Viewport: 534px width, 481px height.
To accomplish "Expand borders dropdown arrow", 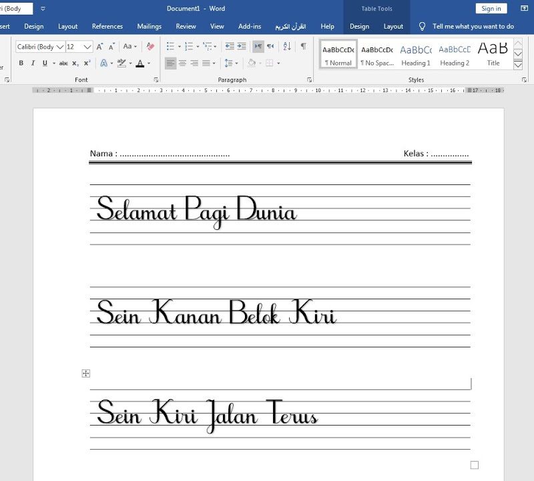I will coord(278,63).
